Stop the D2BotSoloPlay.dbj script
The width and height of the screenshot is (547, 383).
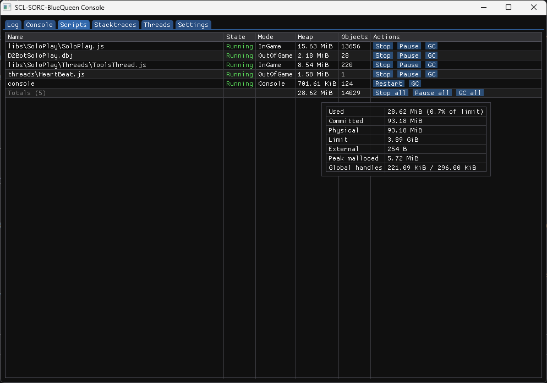[382, 55]
